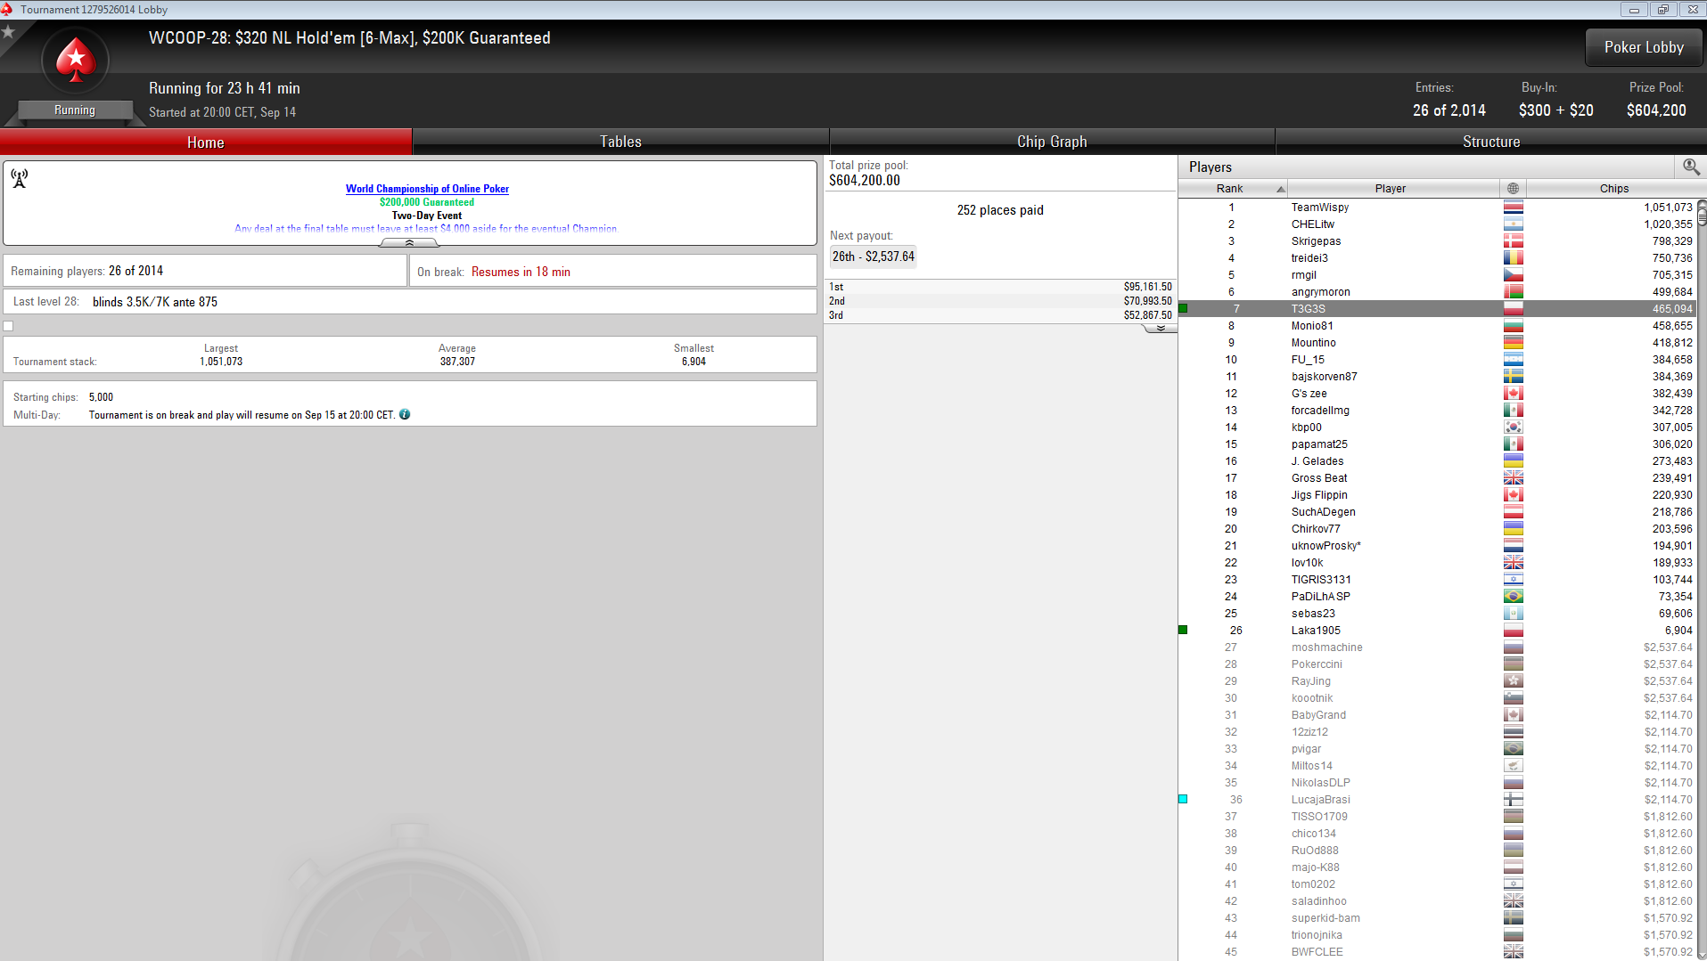Click the players list vertical scrollbar
1707x961 pixels.
pyautogui.click(x=1701, y=534)
